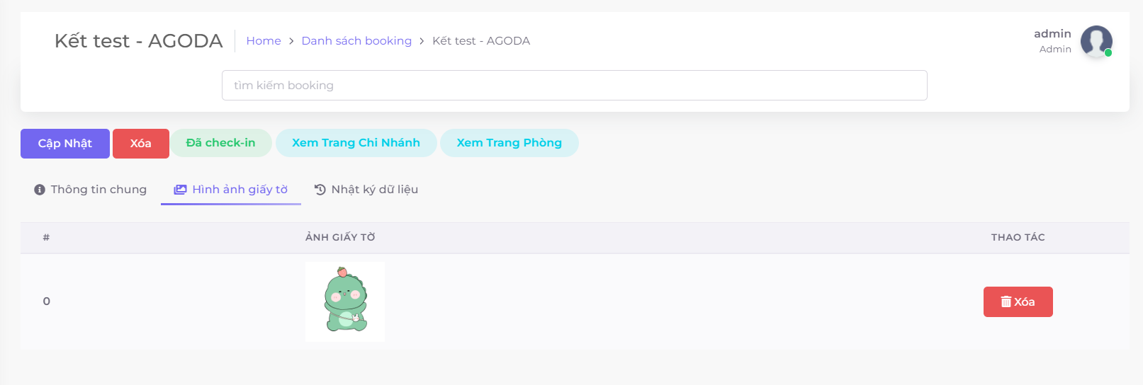The image size is (1143, 385).
Task: Click the history icon beside Nhật ký dữ liệu
Action: (320, 190)
